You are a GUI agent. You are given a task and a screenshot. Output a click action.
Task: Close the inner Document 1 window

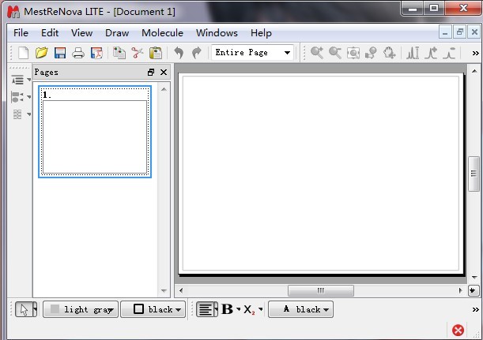(474, 32)
